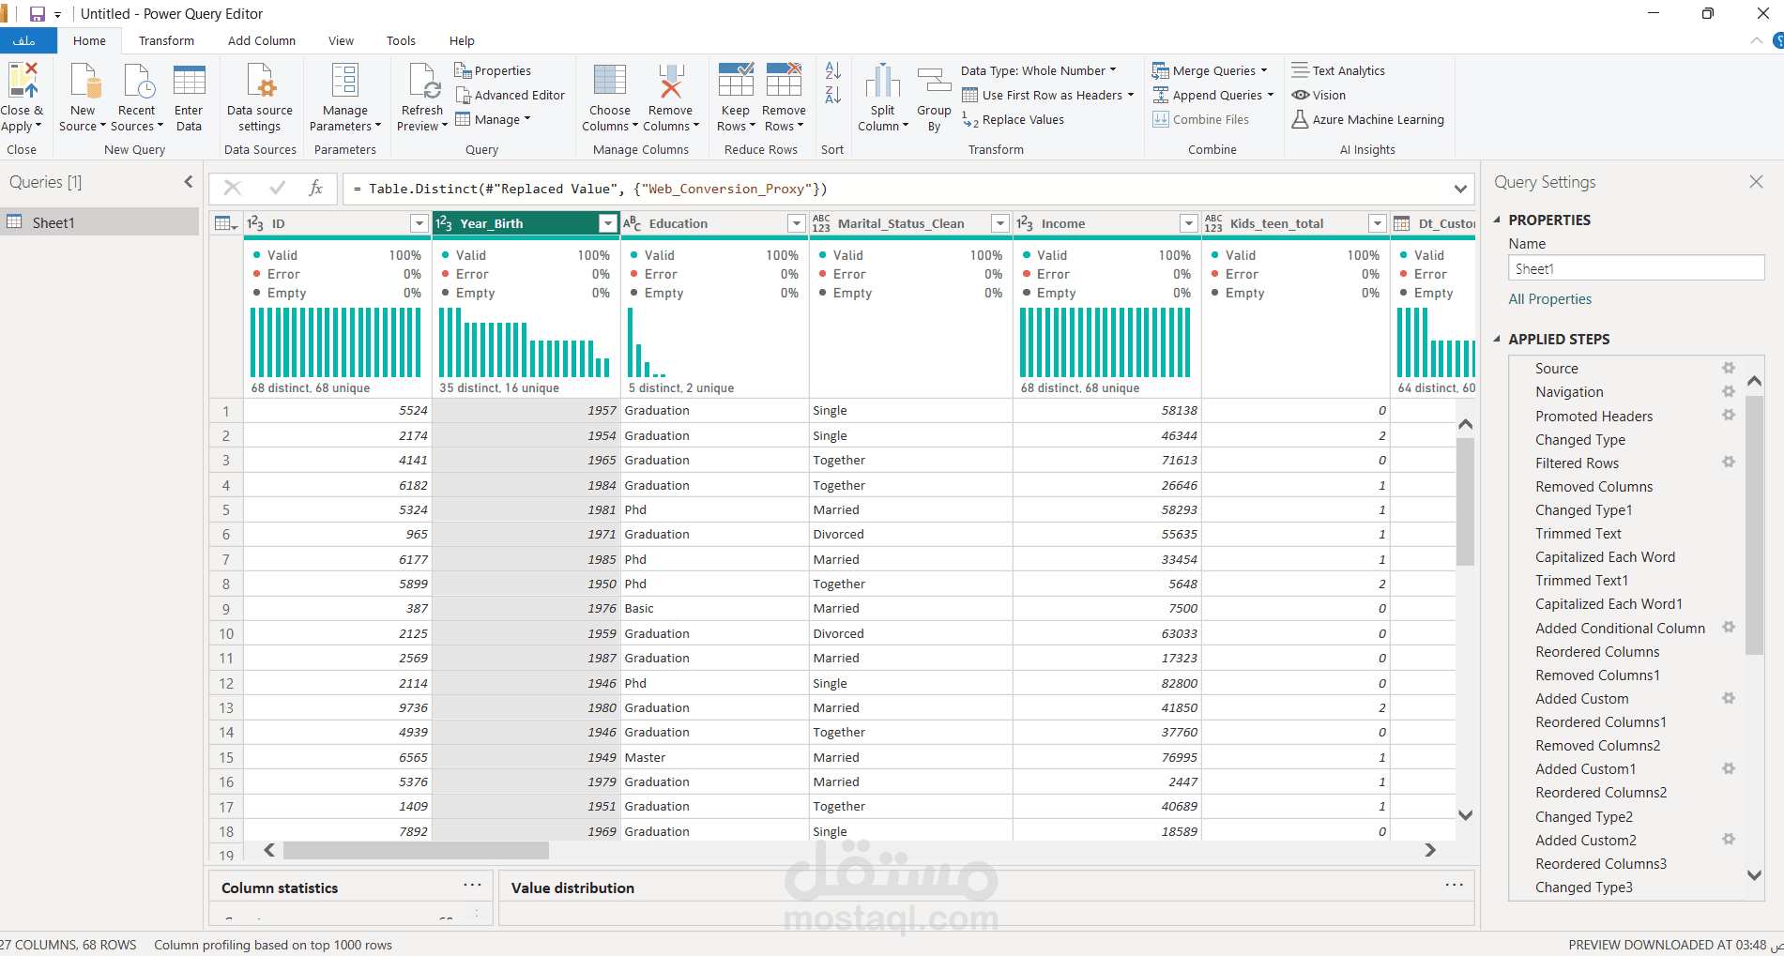This screenshot has width=1784, height=956.
Task: Switch to the View tab
Action: coord(341,40)
